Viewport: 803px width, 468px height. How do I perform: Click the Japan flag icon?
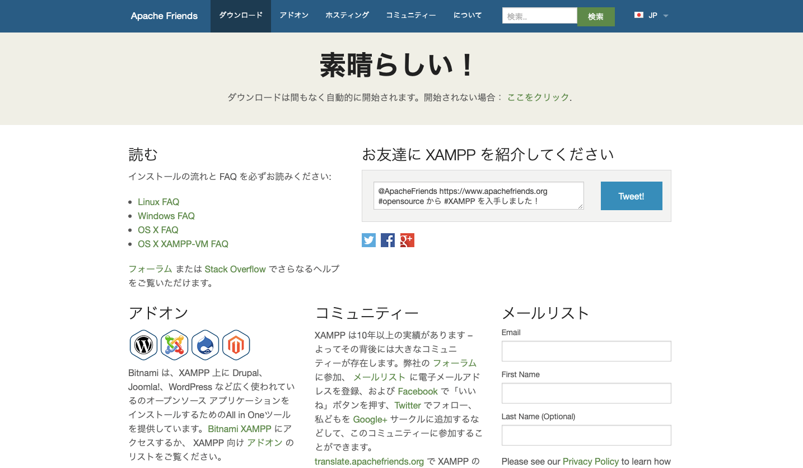coord(638,16)
